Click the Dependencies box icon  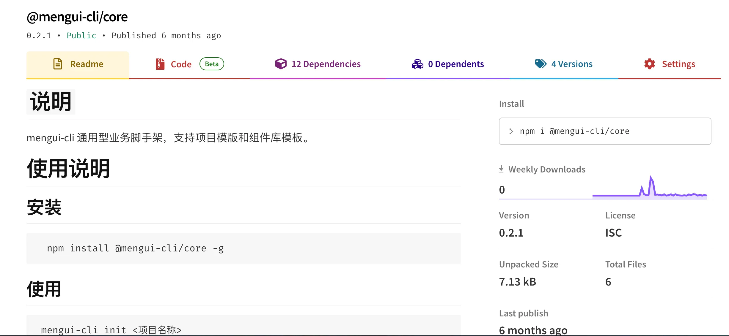(281, 64)
